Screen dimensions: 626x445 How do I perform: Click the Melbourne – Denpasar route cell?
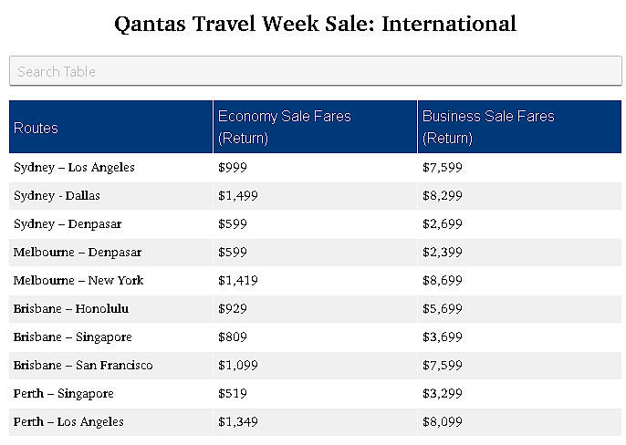tap(111, 253)
